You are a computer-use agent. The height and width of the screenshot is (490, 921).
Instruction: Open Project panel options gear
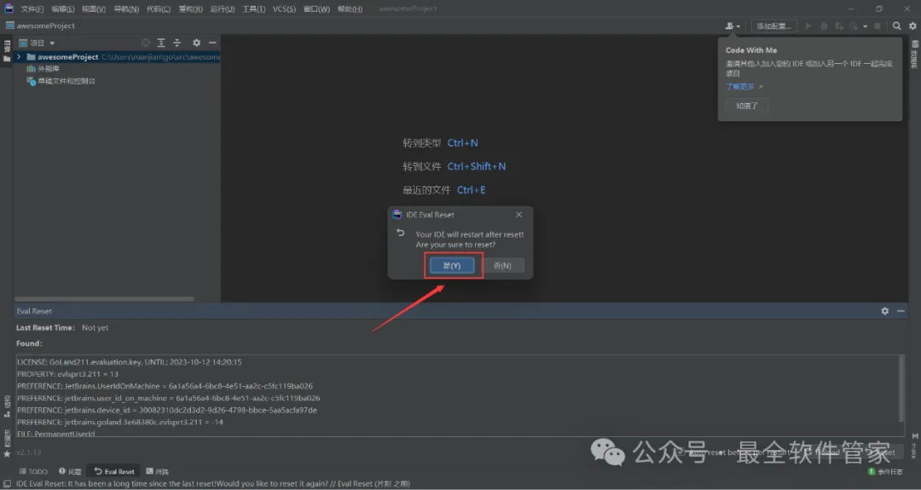(196, 43)
